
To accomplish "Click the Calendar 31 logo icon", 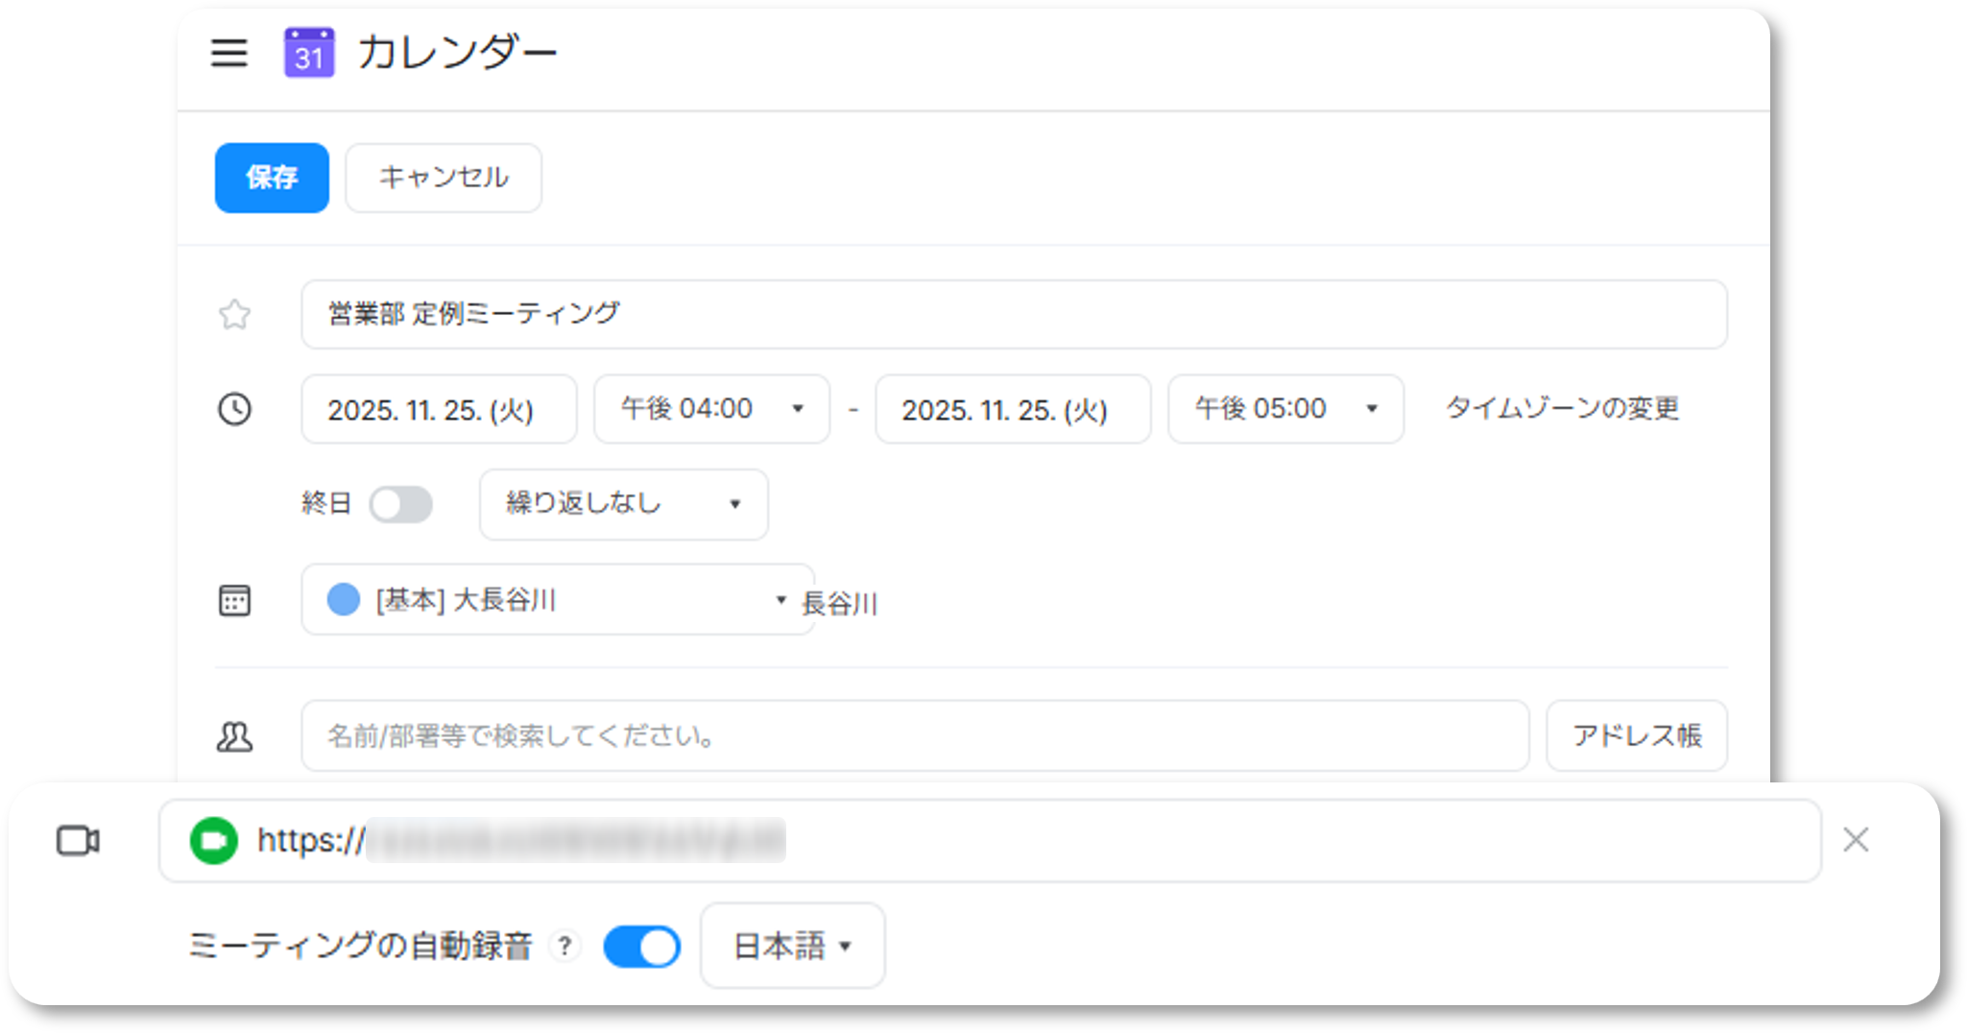I will click(309, 53).
